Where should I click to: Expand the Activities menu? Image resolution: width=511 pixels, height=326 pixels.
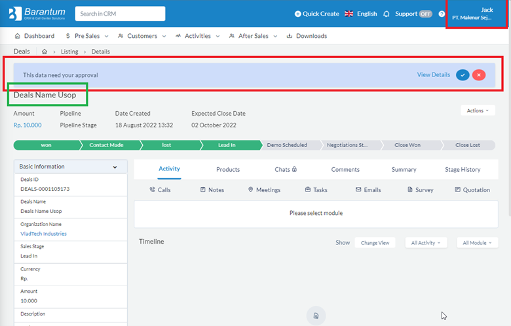pyautogui.click(x=197, y=36)
